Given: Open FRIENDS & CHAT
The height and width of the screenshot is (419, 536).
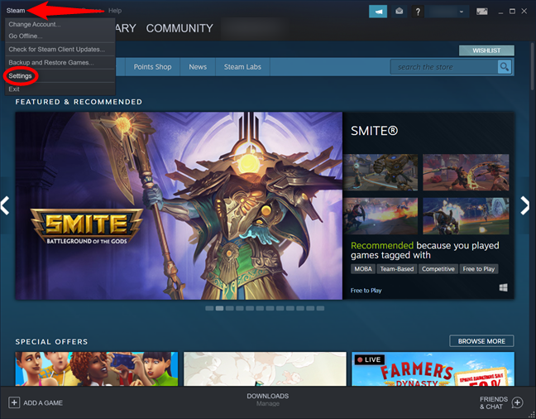Looking at the screenshot, I should tap(493, 403).
